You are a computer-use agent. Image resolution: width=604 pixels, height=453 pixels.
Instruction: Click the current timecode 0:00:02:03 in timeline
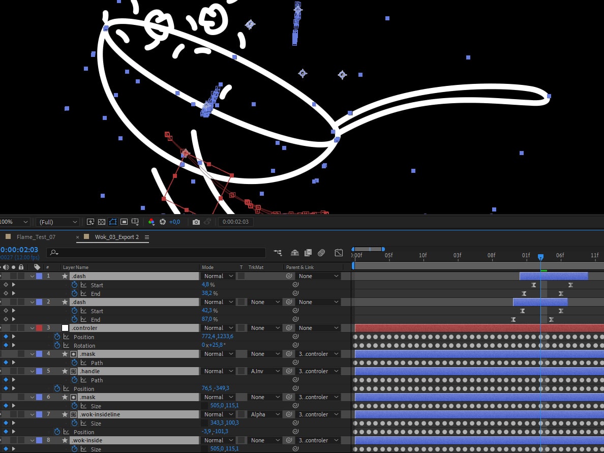point(19,250)
